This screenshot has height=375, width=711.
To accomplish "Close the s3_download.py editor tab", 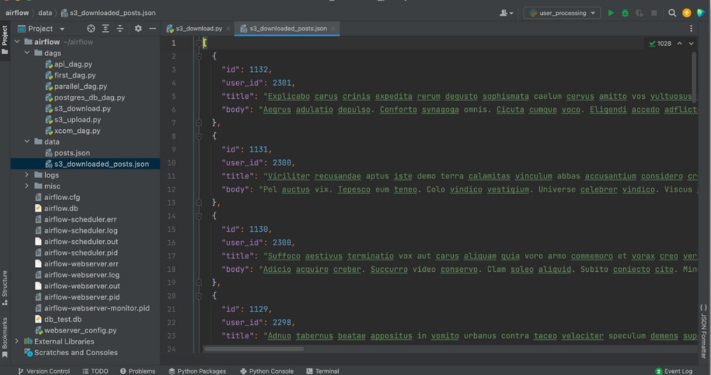I will [x=228, y=28].
